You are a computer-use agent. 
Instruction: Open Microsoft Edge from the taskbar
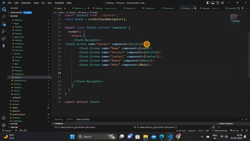pyautogui.click(x=162, y=137)
